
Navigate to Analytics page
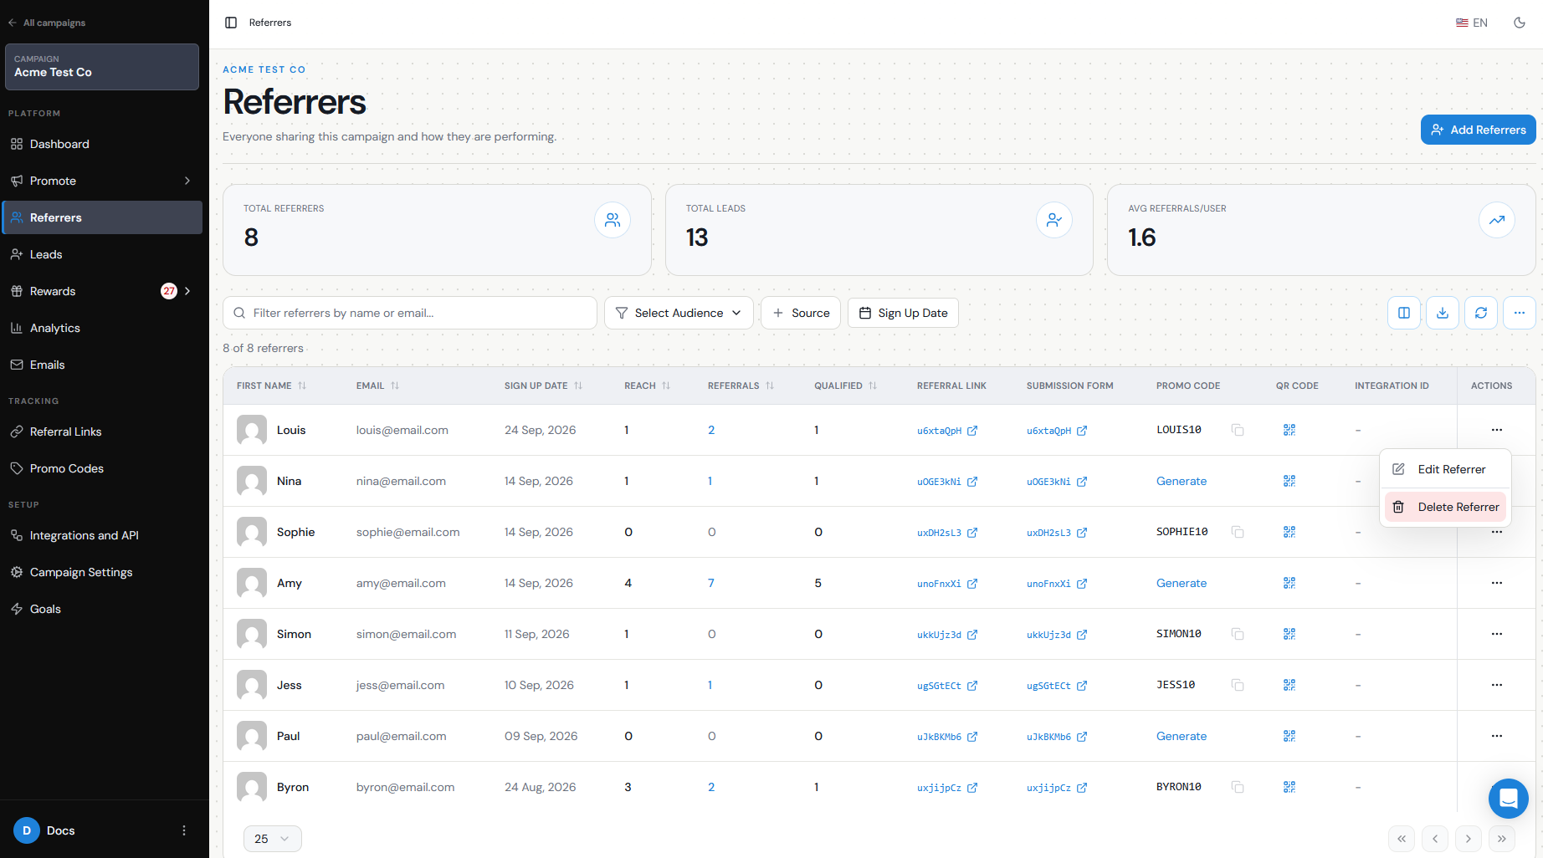101,328
